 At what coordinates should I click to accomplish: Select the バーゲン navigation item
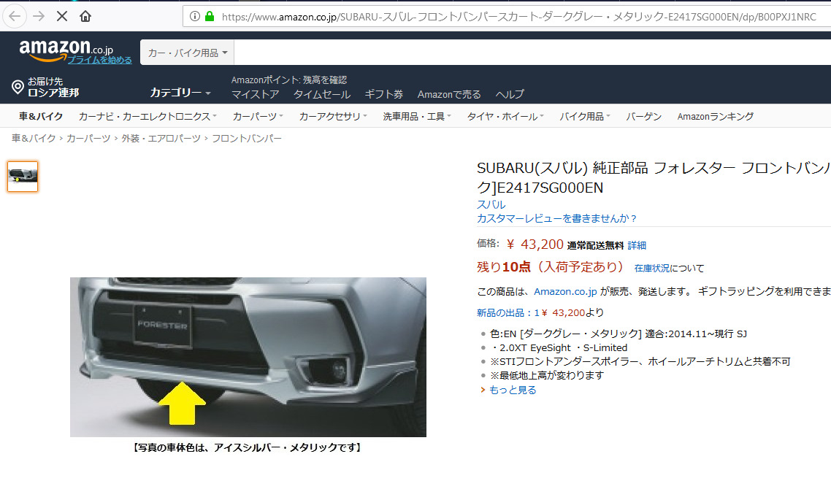[643, 115]
